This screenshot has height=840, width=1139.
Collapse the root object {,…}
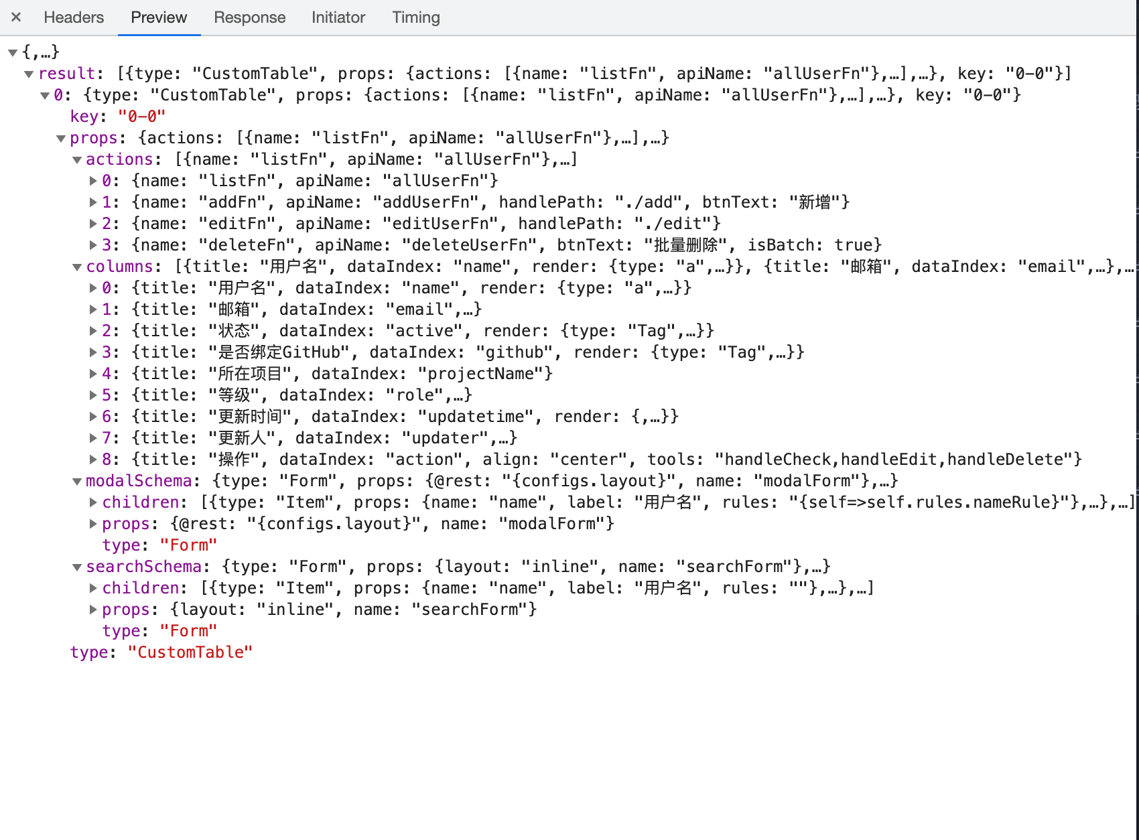12,52
